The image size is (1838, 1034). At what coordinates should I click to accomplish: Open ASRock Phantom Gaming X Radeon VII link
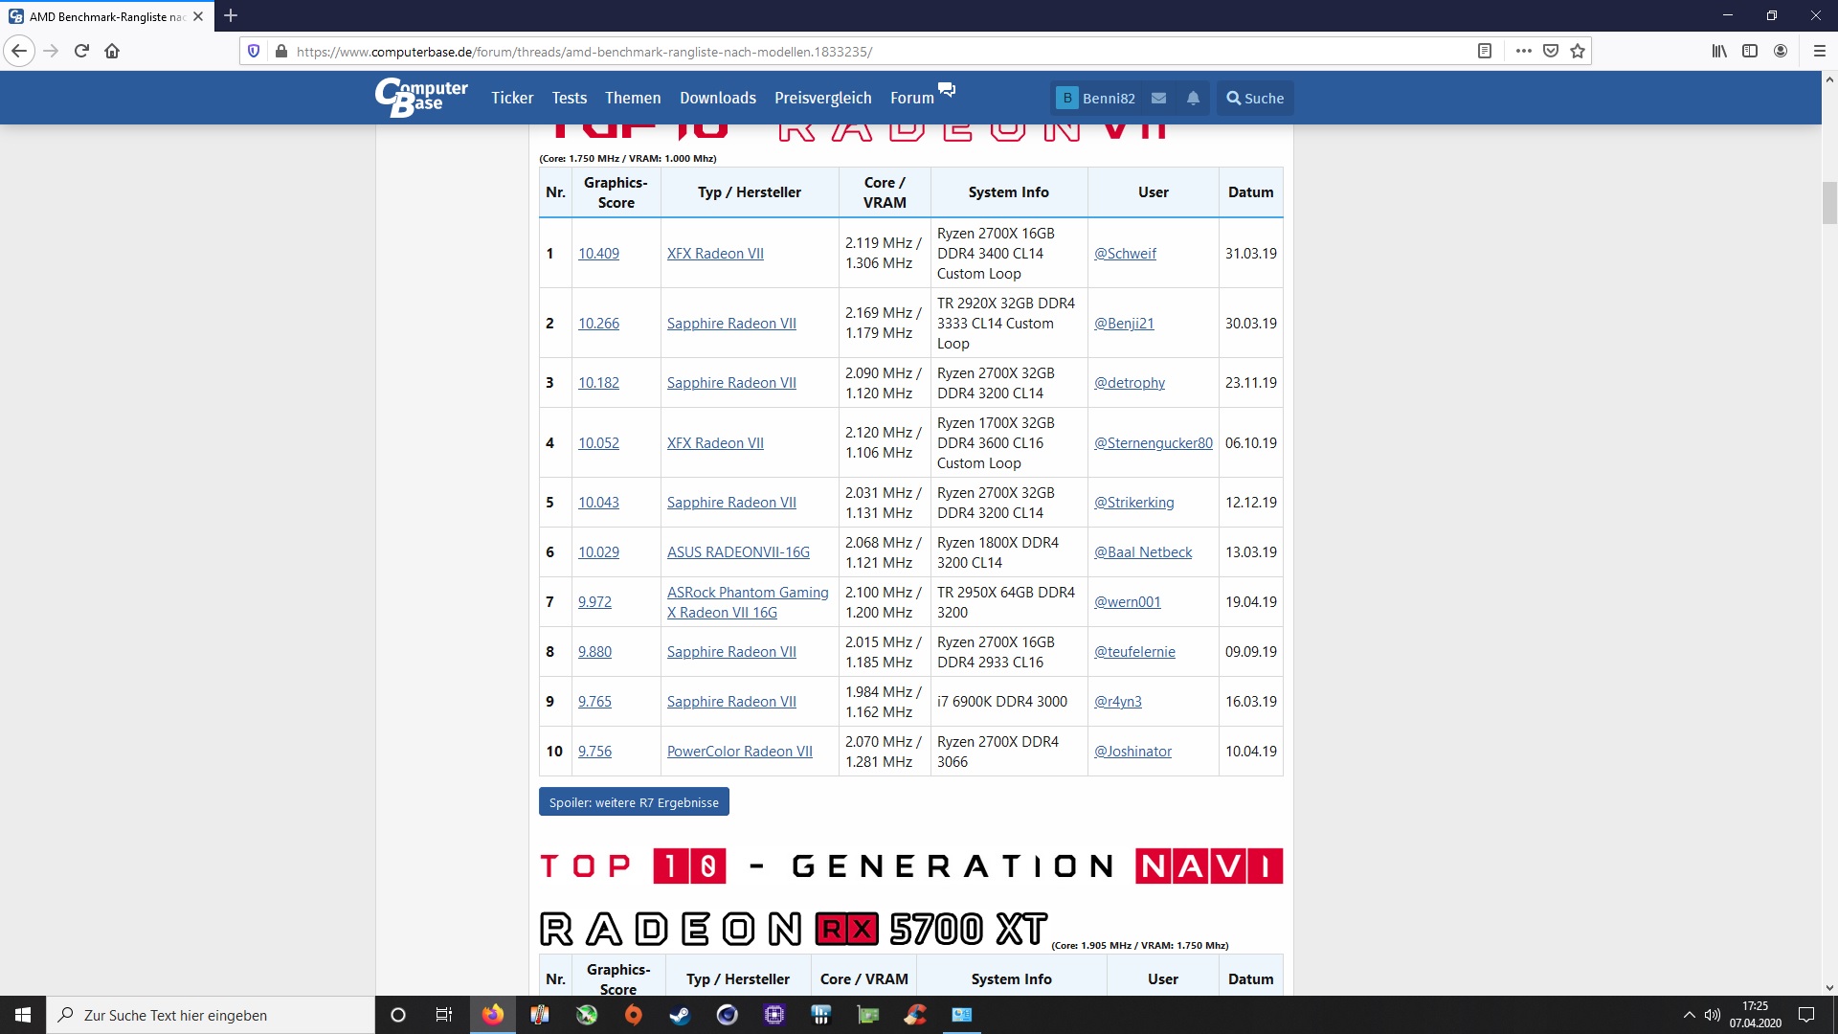(x=748, y=602)
